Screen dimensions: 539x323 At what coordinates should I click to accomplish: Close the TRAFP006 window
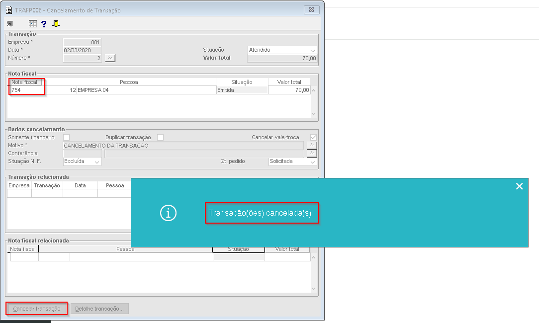click(x=311, y=10)
